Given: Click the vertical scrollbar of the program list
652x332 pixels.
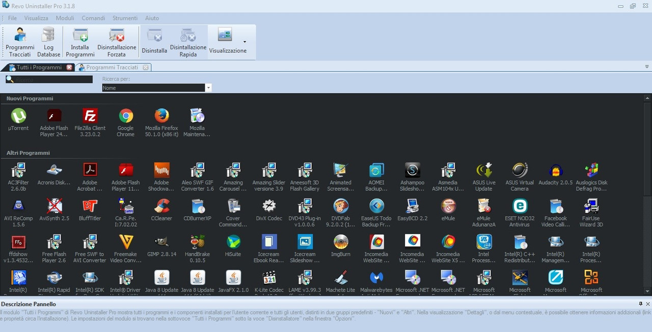Looking at the screenshot, I should pos(647,194).
